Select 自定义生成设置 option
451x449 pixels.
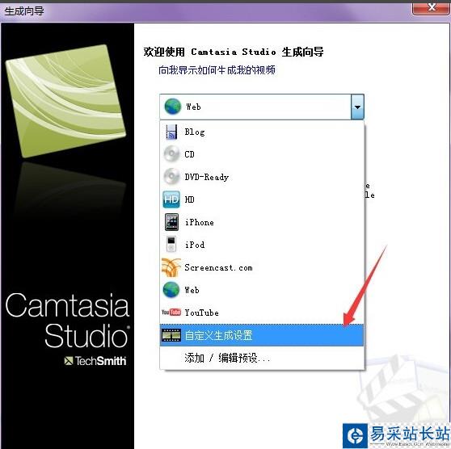click(262, 335)
